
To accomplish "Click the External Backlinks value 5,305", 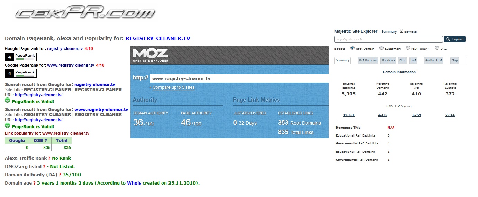I will (x=349, y=94).
